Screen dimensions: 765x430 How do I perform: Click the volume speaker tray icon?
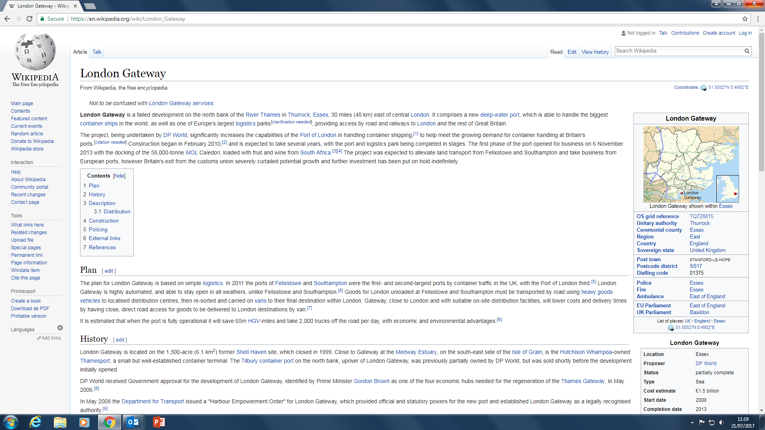[x=721, y=422]
